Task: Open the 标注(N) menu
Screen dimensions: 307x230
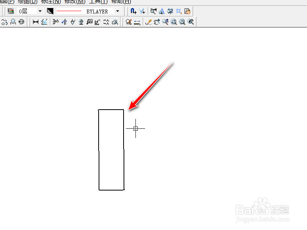Action: pyautogui.click(x=51, y=2)
